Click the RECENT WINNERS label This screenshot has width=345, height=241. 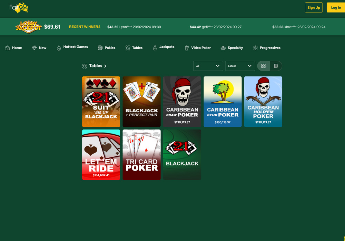click(85, 27)
